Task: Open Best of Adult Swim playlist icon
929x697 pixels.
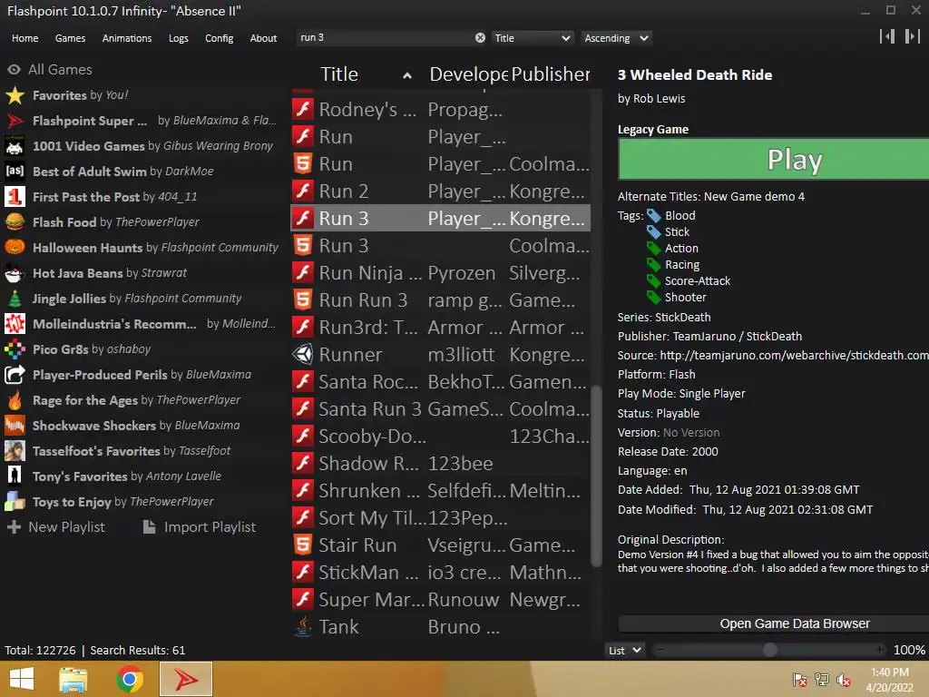Action: click(x=15, y=172)
